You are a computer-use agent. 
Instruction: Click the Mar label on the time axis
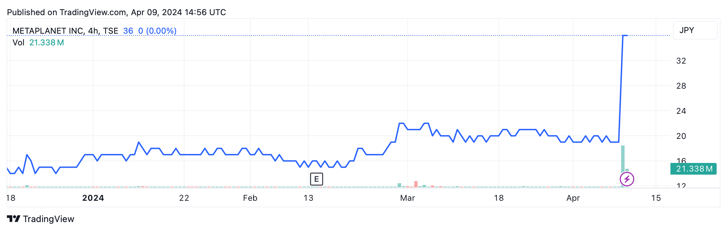click(407, 198)
